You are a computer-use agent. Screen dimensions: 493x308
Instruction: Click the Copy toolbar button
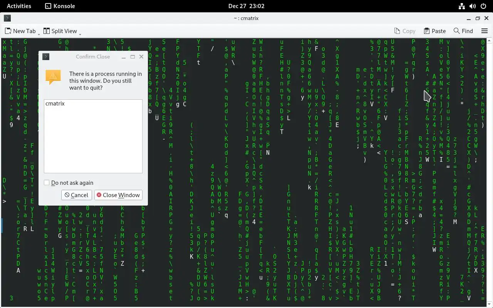coord(405,31)
